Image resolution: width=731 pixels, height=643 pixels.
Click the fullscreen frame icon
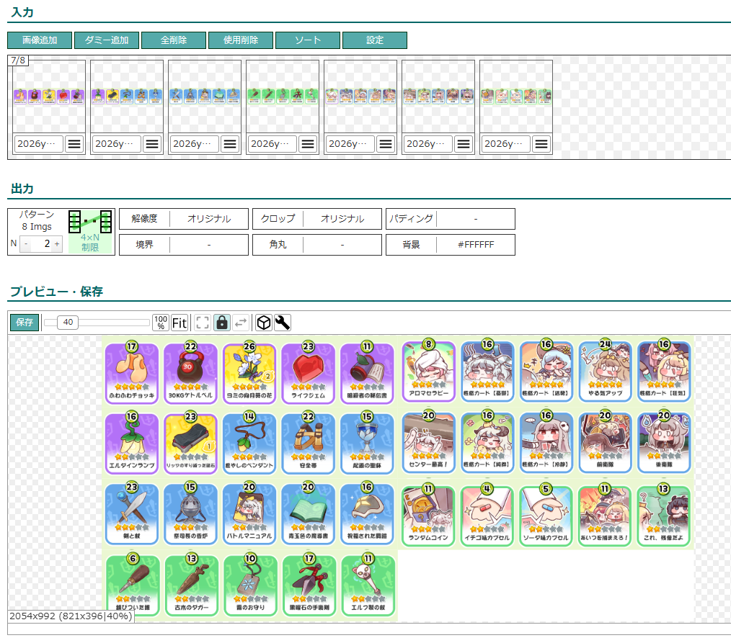coord(203,323)
